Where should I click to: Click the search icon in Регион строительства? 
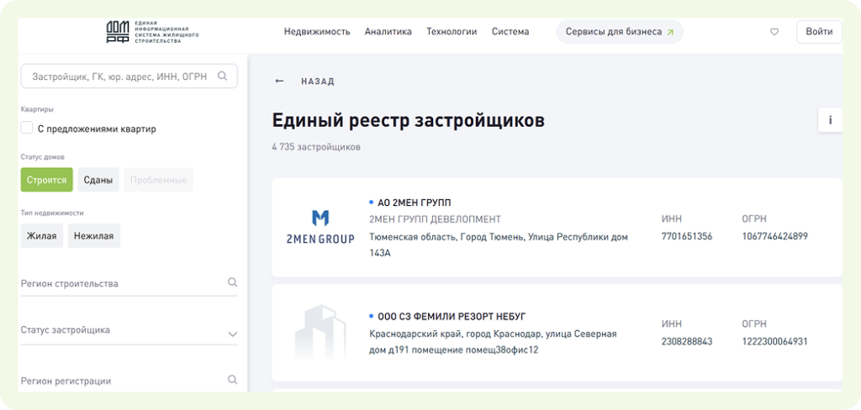click(x=232, y=282)
